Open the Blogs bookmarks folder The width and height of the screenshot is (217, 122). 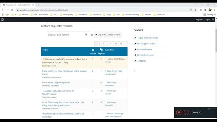107,15
